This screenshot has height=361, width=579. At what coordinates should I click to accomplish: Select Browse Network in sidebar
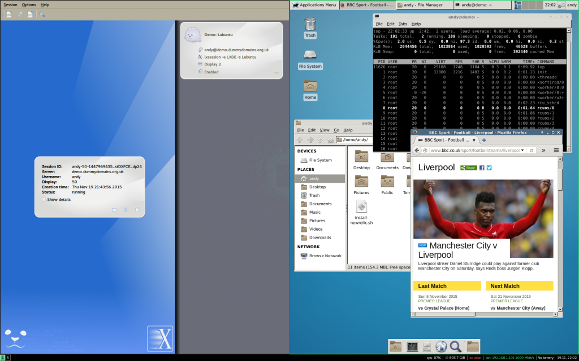(320, 256)
